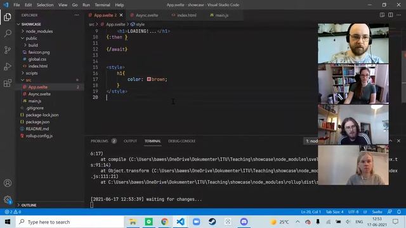Click the open changes icon in editor toolbar
This screenshot has width=406, height=228.
coord(382,15)
